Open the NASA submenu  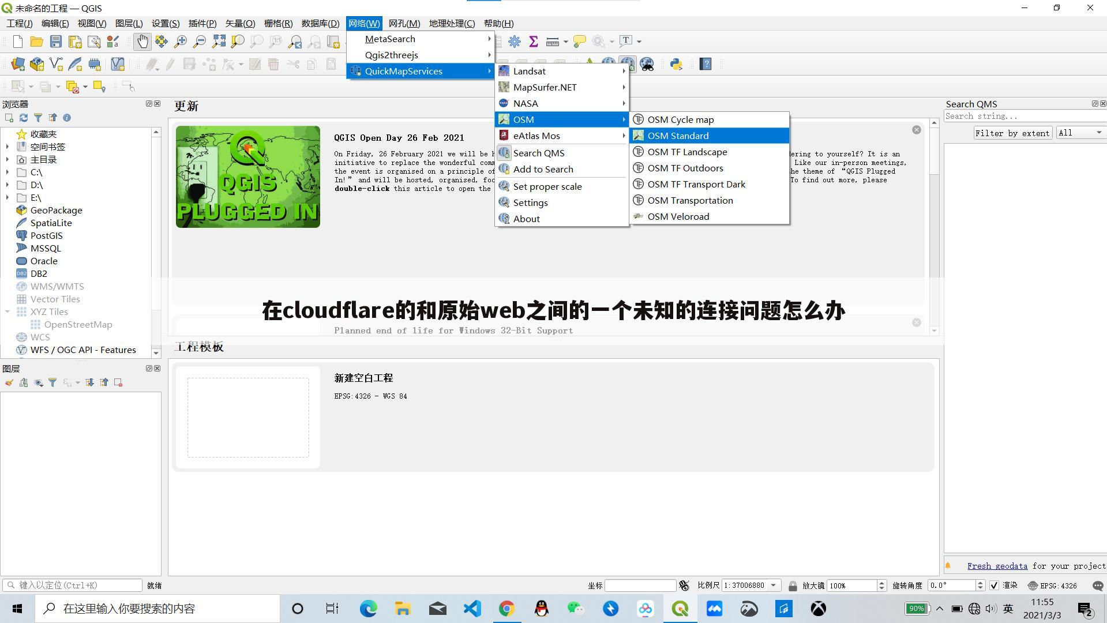pyautogui.click(x=562, y=103)
